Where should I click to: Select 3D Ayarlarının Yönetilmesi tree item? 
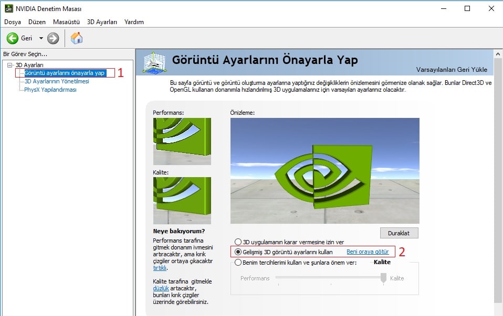click(57, 81)
